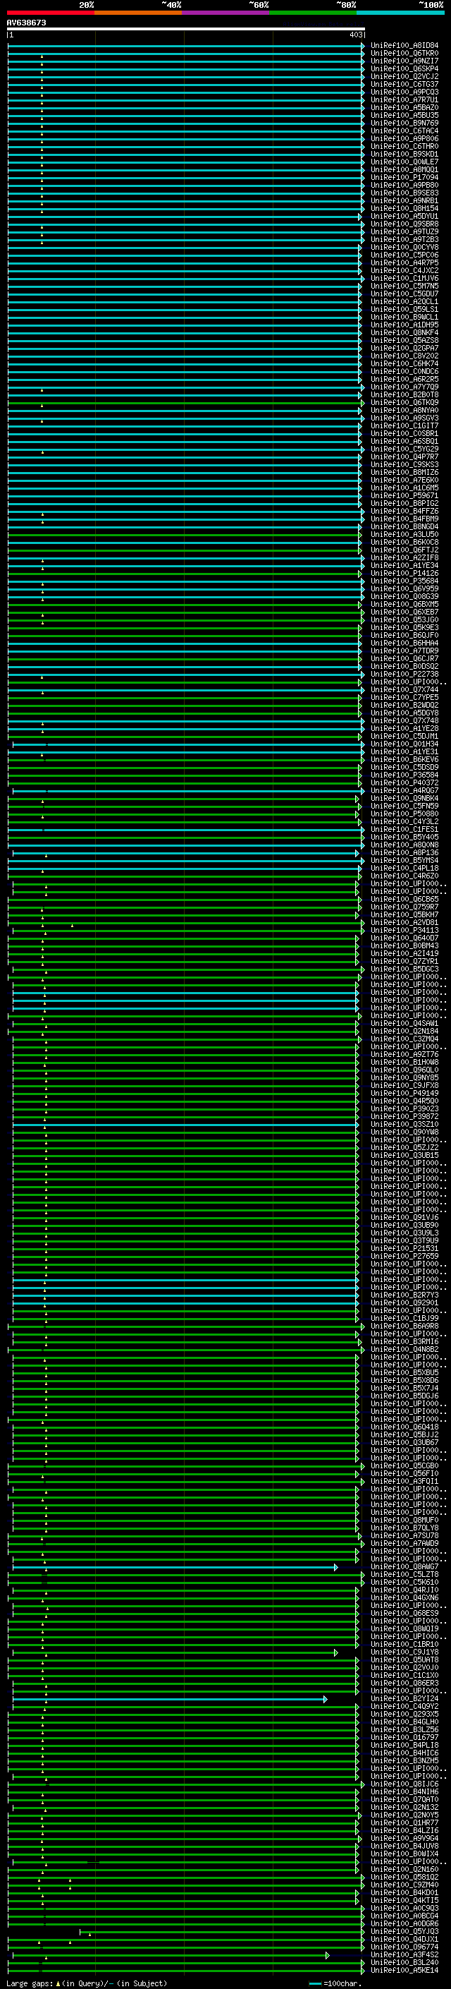Select hit label UniRef100_P59671
The width and height of the screenshot is (451, 1989).
click(x=404, y=496)
